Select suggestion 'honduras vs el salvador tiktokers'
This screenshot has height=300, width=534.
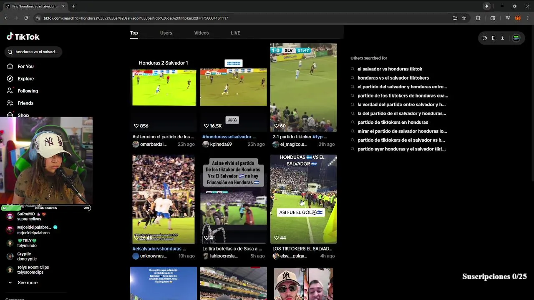coord(393,78)
